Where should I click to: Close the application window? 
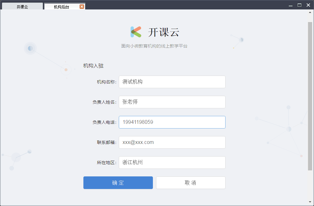(x=308, y=5)
